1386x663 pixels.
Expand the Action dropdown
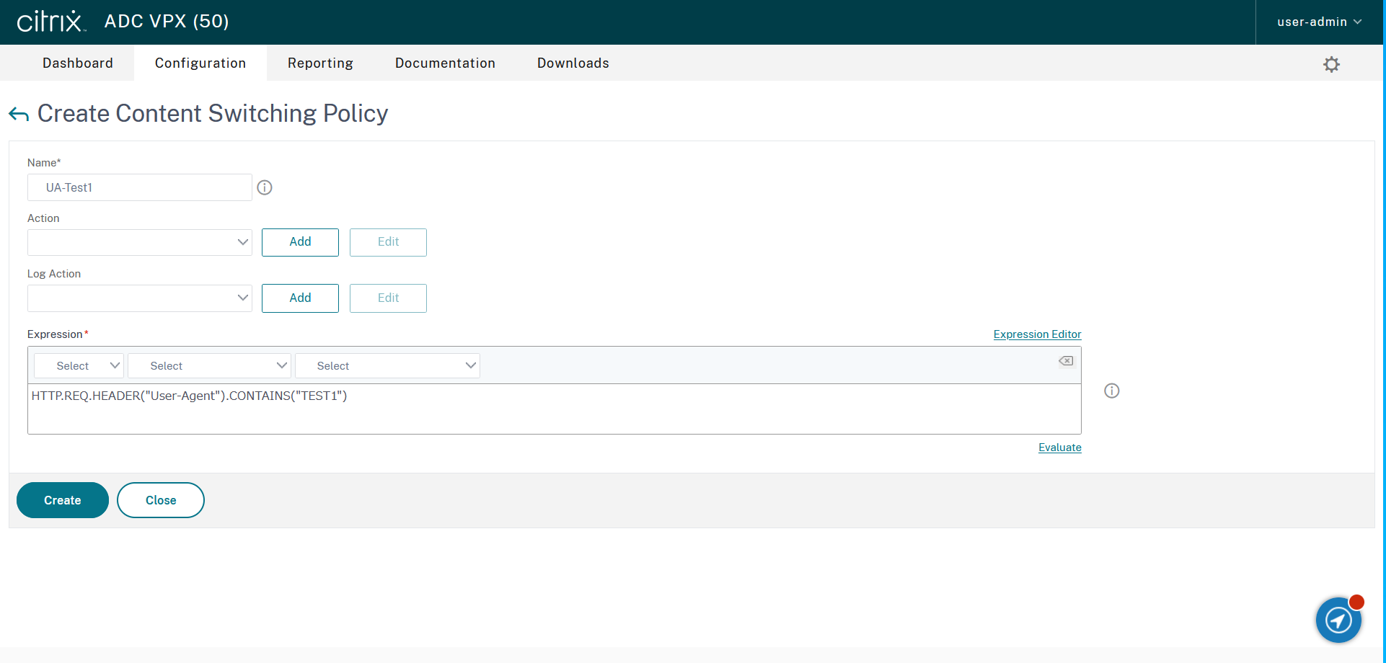point(140,242)
